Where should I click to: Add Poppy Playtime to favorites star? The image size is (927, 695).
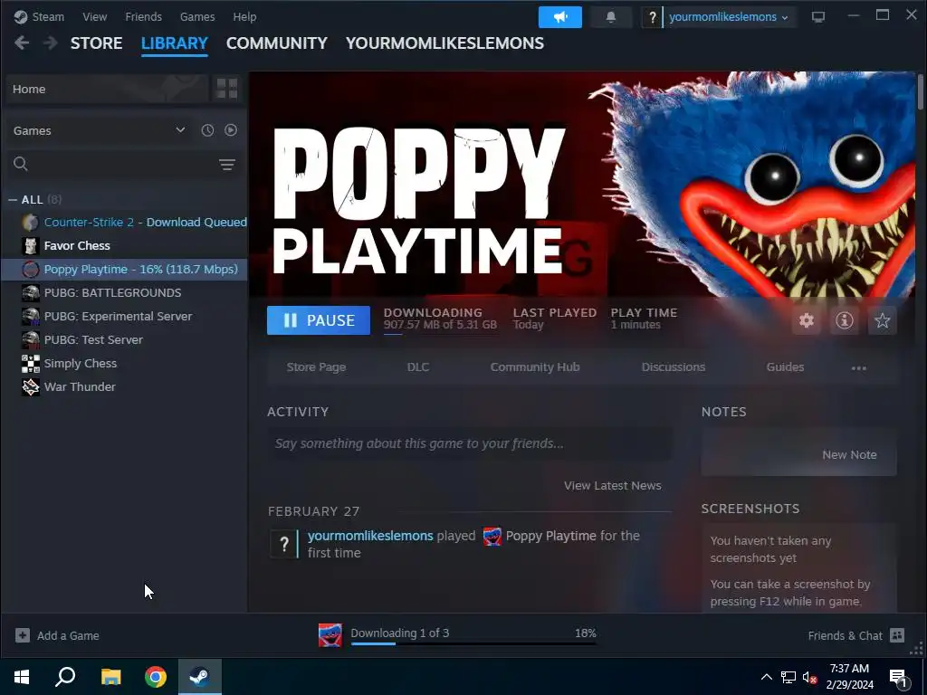(x=882, y=320)
